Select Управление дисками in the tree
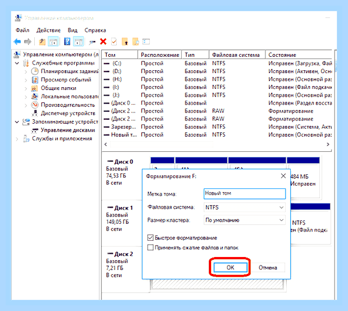This screenshot has width=348, height=311. (68, 130)
